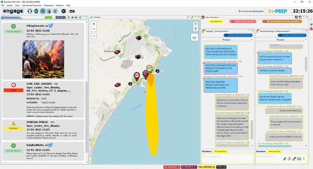Open the fourth round toolbar icon with clock
The width and height of the screenshot is (313, 169).
pyautogui.click(x=49, y=11)
